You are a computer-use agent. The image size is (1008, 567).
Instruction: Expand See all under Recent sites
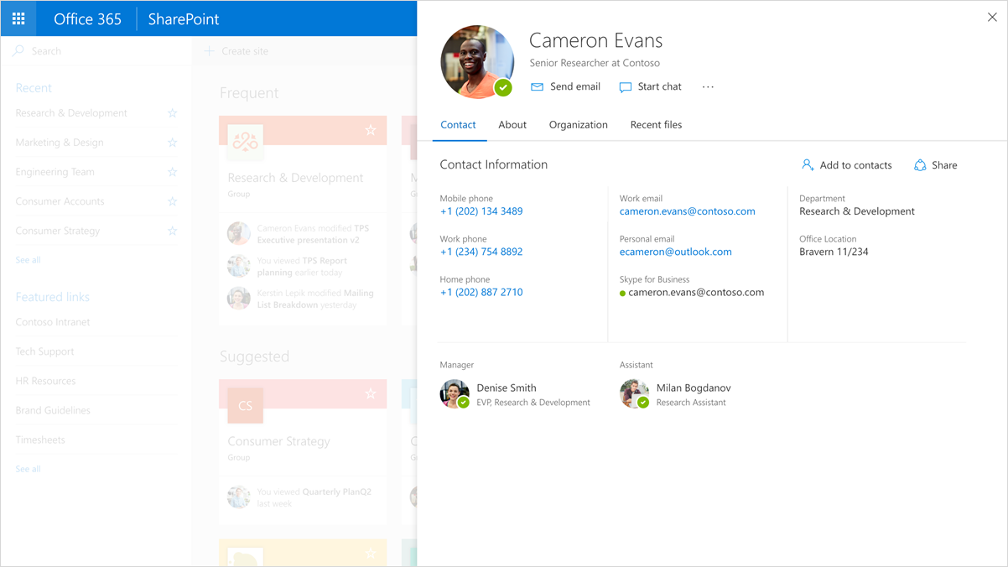[28, 259]
